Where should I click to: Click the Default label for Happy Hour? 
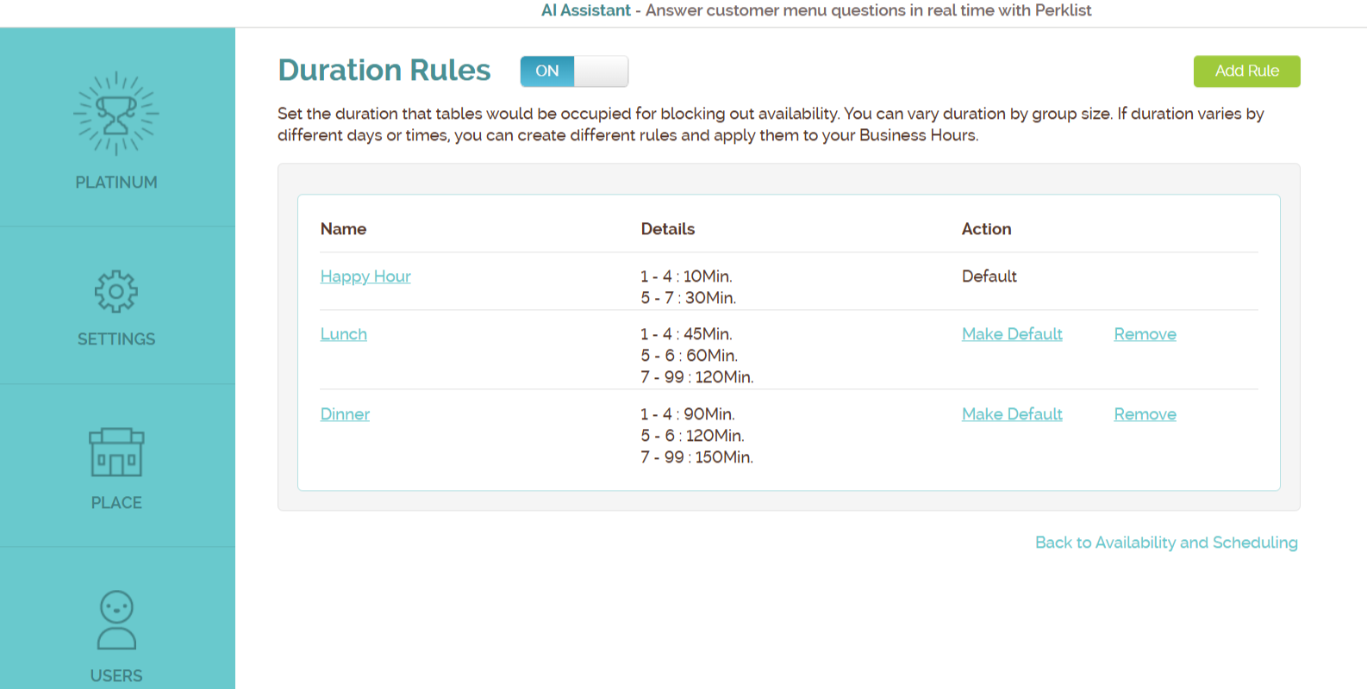click(x=989, y=276)
